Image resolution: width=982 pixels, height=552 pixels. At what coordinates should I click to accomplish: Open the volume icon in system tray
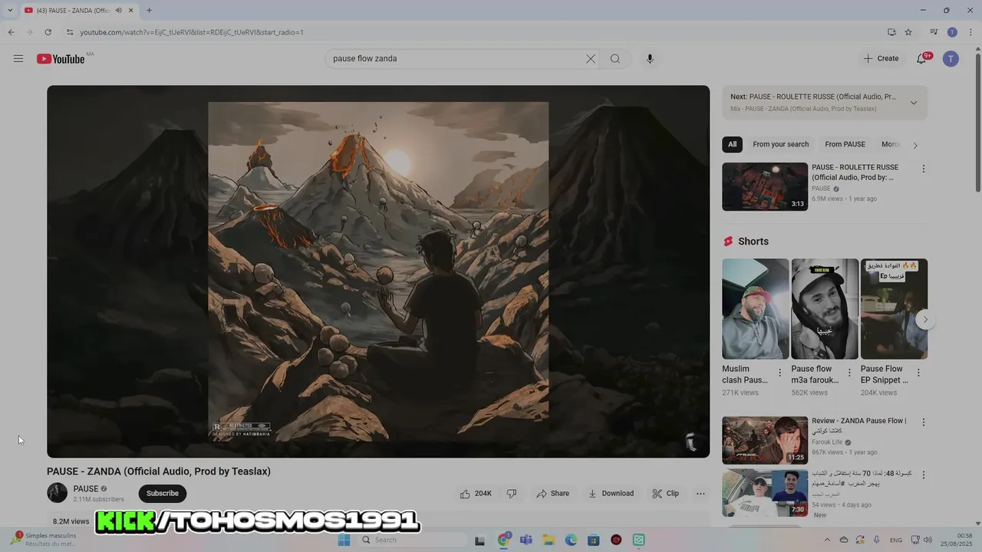[927, 540]
